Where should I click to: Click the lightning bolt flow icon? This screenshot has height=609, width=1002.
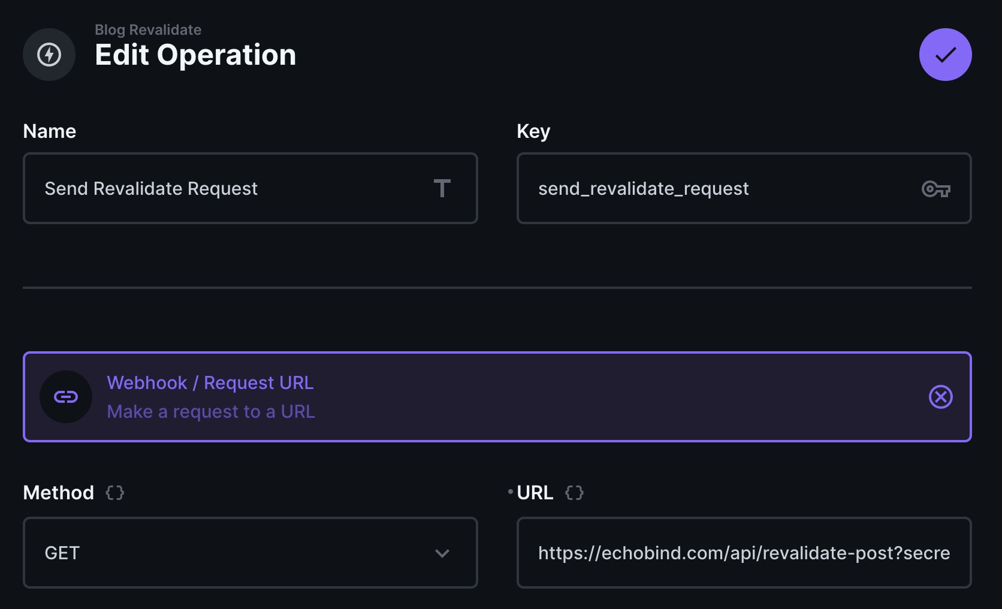[49, 55]
